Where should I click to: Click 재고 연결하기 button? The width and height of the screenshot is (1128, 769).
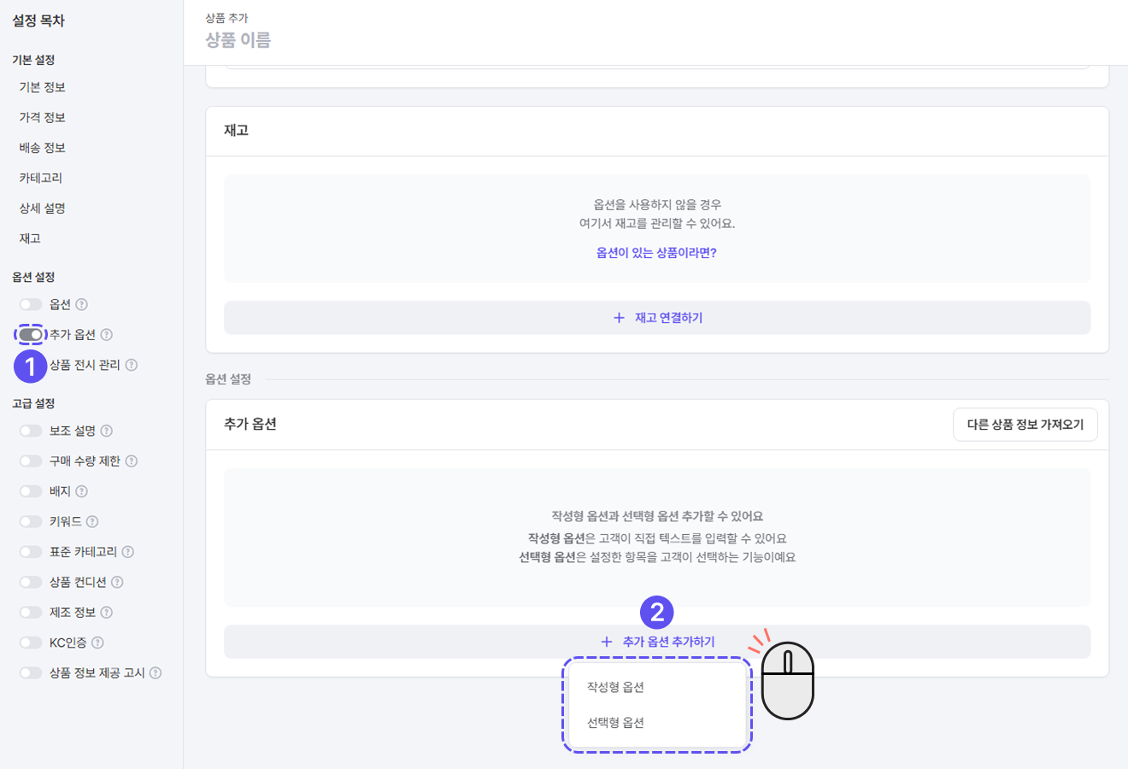[657, 318]
